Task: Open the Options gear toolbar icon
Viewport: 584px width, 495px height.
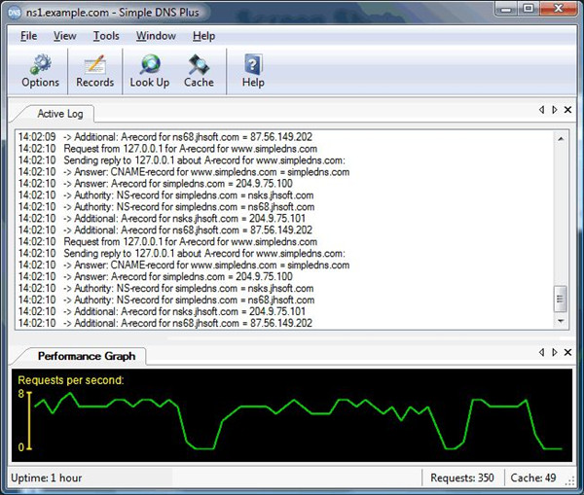Action: pyautogui.click(x=40, y=66)
